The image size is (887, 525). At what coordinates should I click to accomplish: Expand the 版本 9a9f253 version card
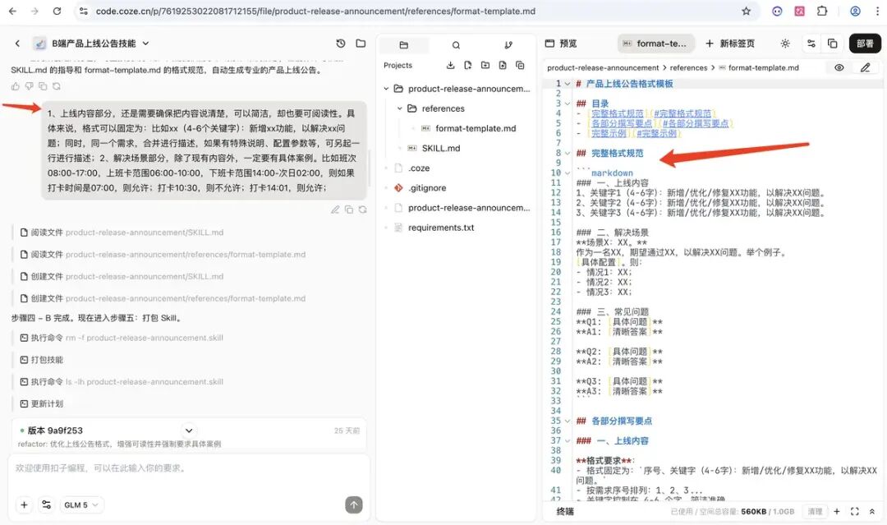[x=189, y=431]
